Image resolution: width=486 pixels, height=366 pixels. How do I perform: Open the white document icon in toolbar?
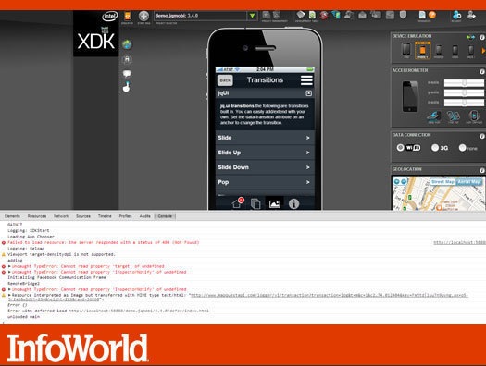422,15
